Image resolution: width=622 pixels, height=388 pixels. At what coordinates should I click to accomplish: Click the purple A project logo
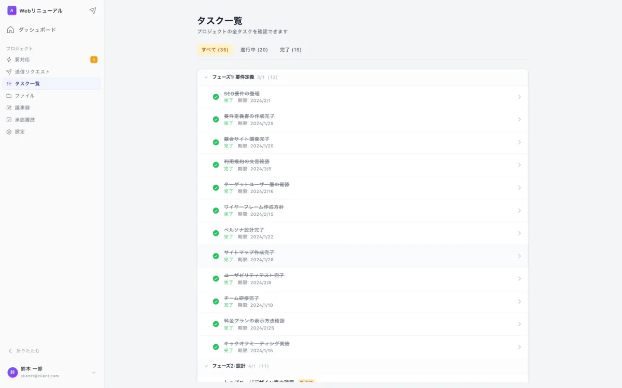point(12,10)
